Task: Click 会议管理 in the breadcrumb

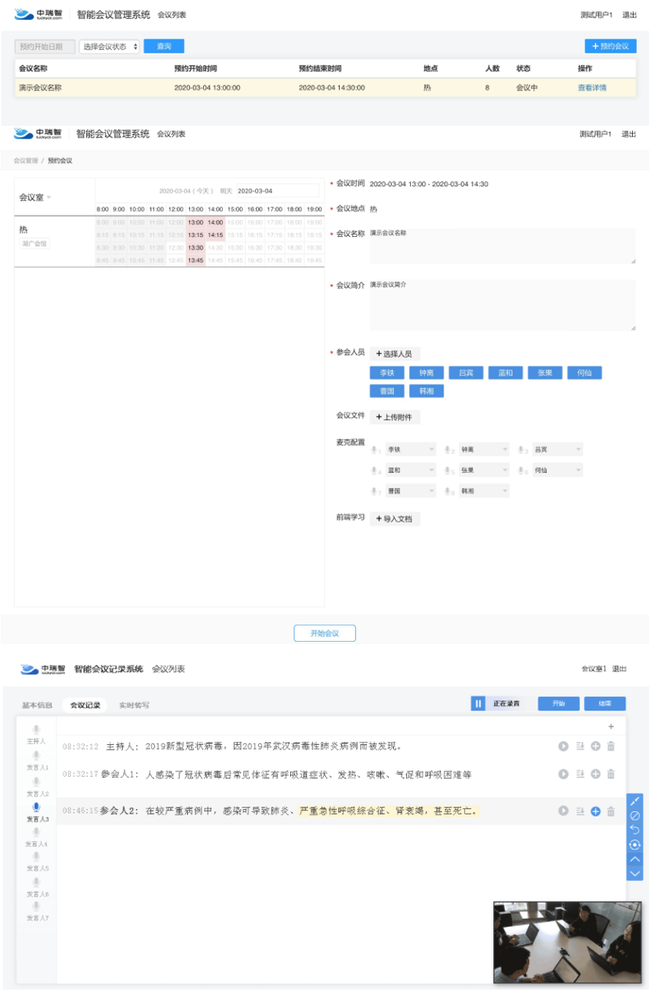Action: click(25, 160)
